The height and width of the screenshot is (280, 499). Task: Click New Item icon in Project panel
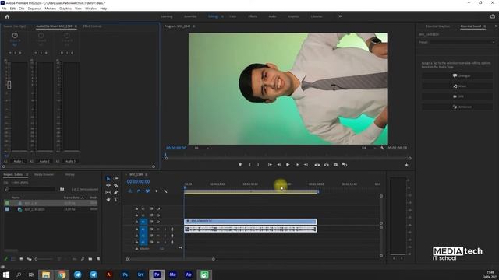98,259
